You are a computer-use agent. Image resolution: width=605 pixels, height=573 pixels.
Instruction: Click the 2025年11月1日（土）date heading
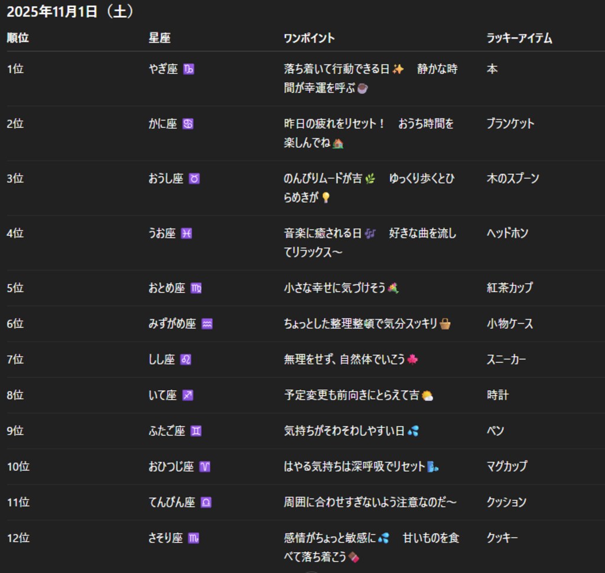(71, 10)
